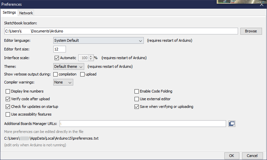The width and height of the screenshot is (267, 160).
Task: Open the Additional Boards Manager URLs editor window icon
Action: tap(232, 124)
